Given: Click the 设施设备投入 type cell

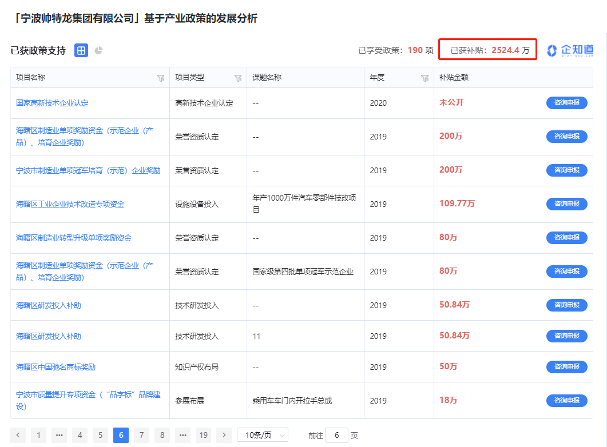Looking at the screenshot, I should click(197, 204).
